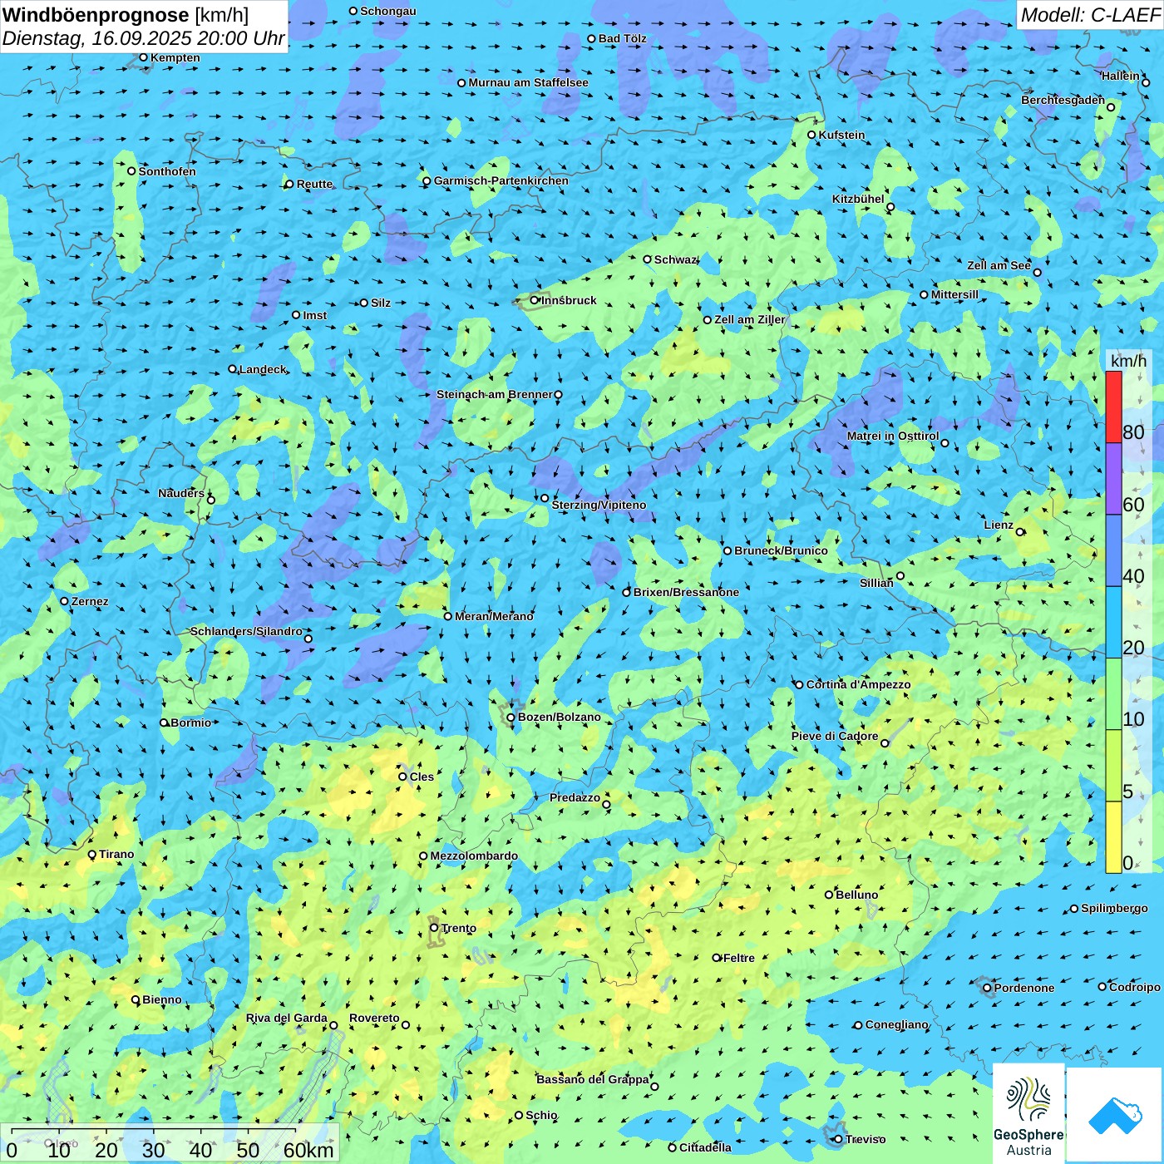Screen dimensions: 1164x1164
Task: Click the Pieve di Cadore label
Action: pyautogui.click(x=835, y=736)
